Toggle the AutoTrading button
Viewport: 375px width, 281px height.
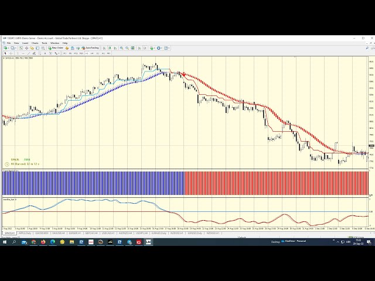pos(91,48)
